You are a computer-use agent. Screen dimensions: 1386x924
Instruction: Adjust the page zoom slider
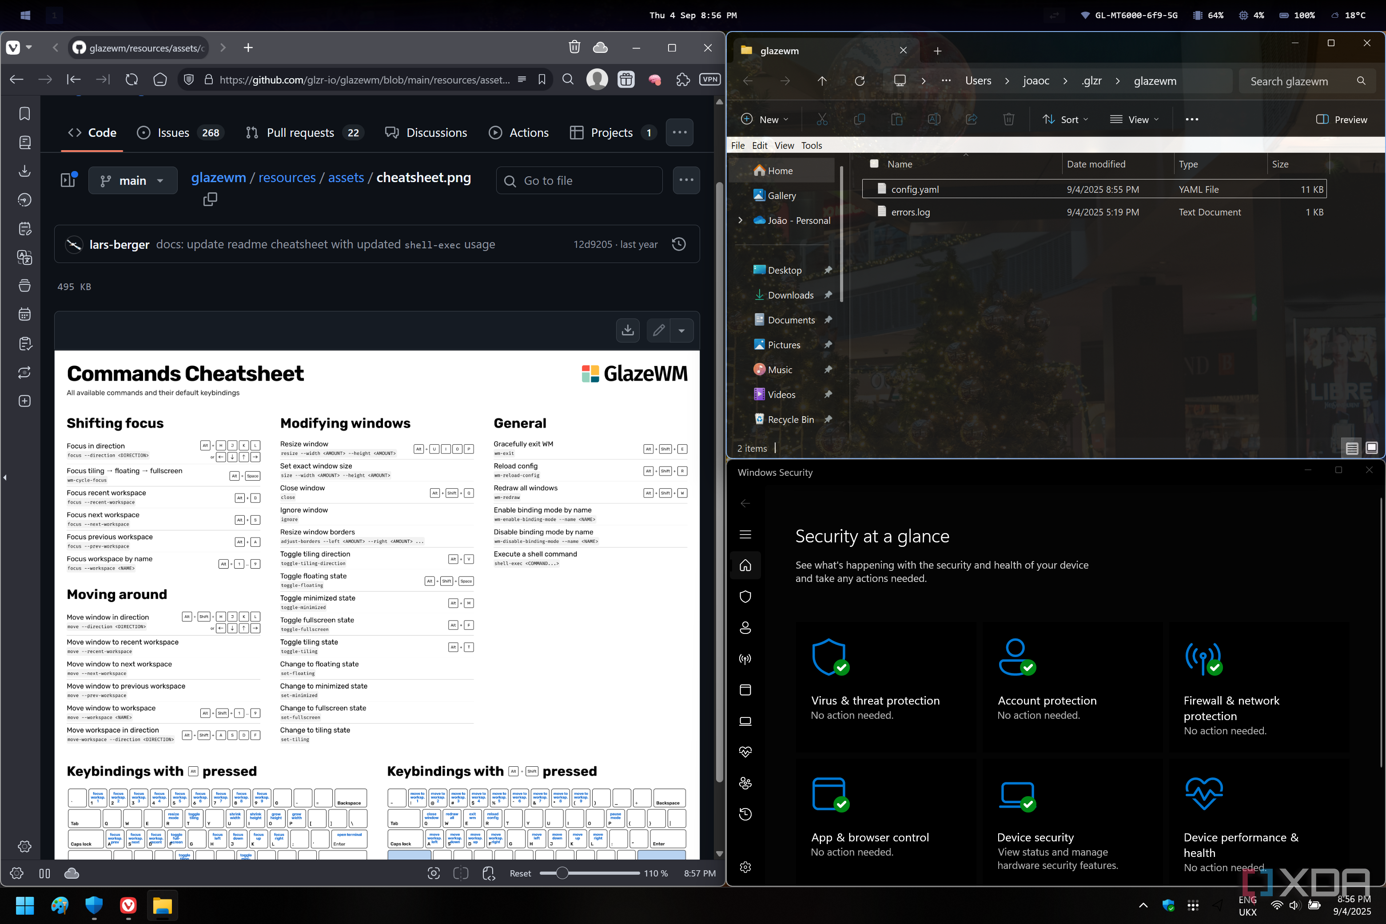[x=562, y=873]
